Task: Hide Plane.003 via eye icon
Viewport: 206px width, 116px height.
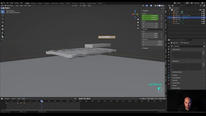Action: pyautogui.click(x=202, y=19)
